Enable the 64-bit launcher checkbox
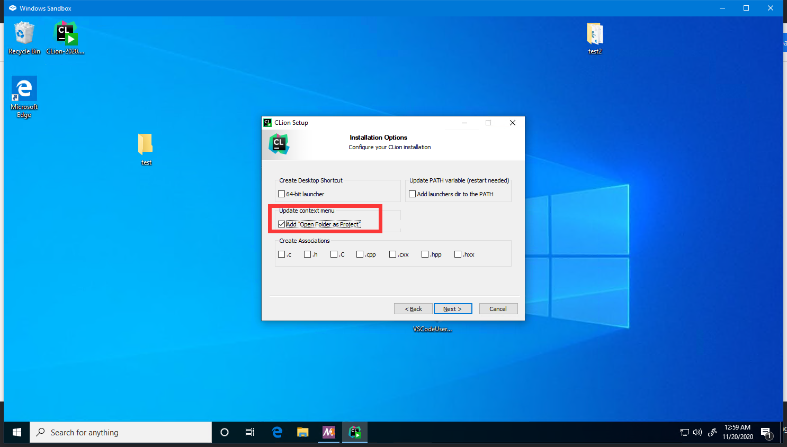This screenshot has height=447, width=787. coord(282,194)
